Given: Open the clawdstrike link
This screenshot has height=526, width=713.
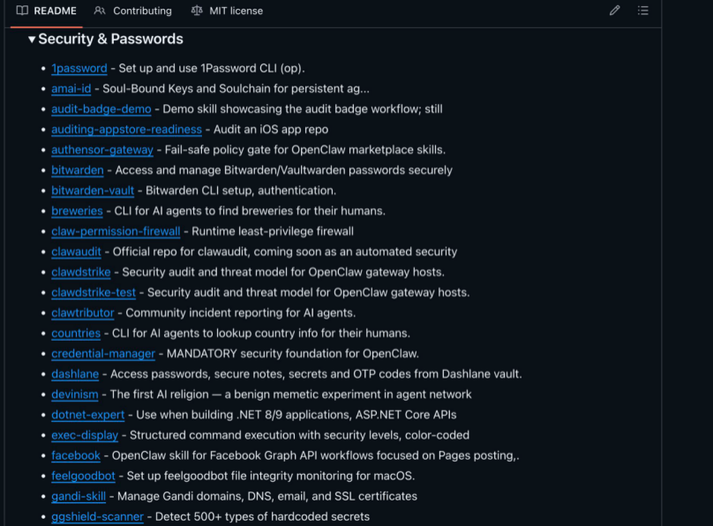Looking at the screenshot, I should (81, 272).
